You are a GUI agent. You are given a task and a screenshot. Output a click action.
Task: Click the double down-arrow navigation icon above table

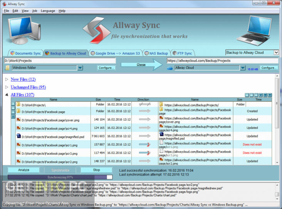pos(265,95)
